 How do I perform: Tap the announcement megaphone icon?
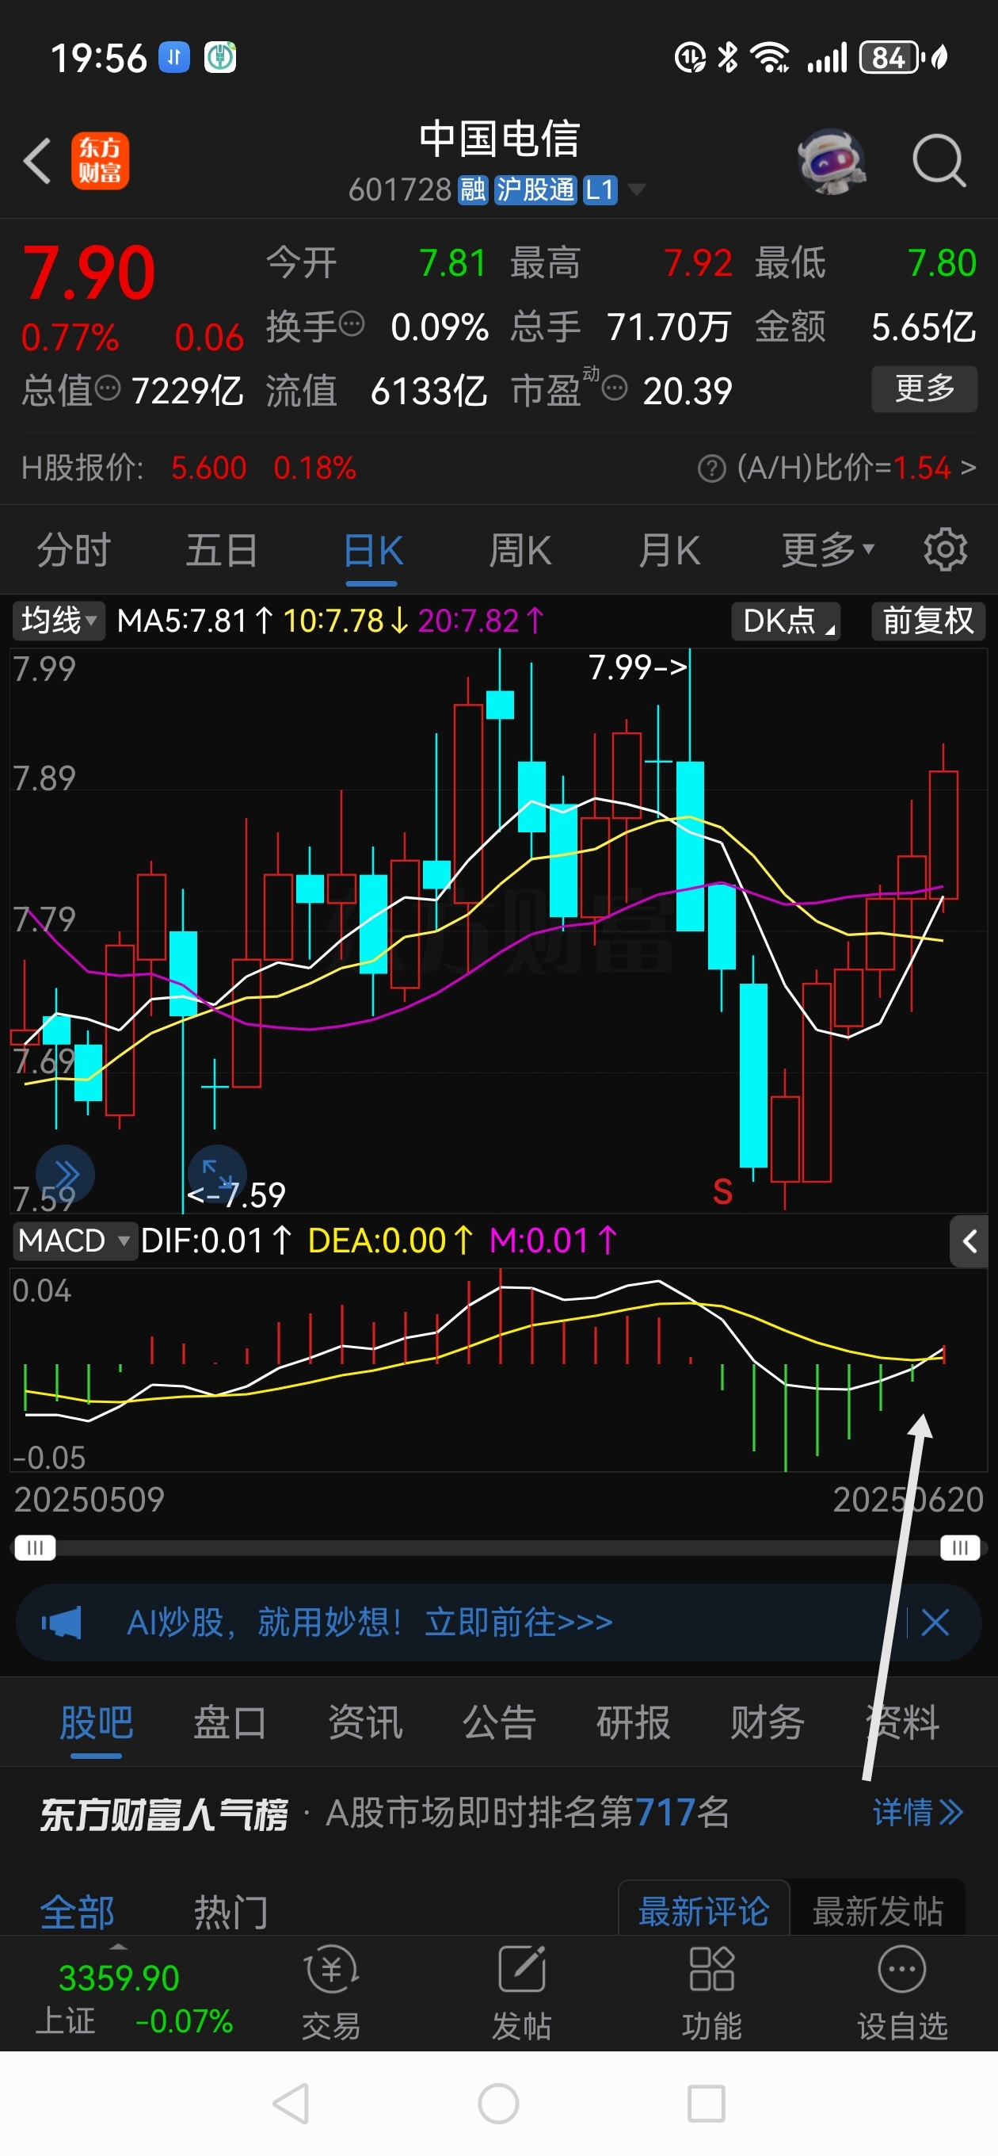62,1622
